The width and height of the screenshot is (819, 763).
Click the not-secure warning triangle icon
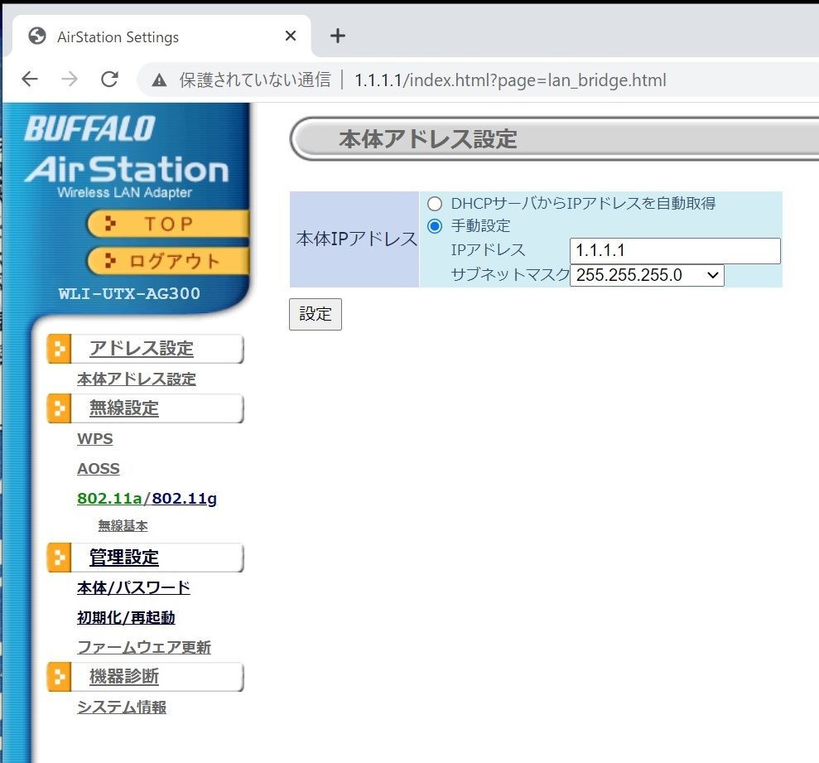(x=159, y=80)
